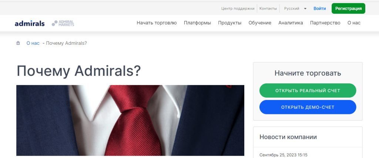
Task: Open the Платформы menu
Action: (x=197, y=23)
